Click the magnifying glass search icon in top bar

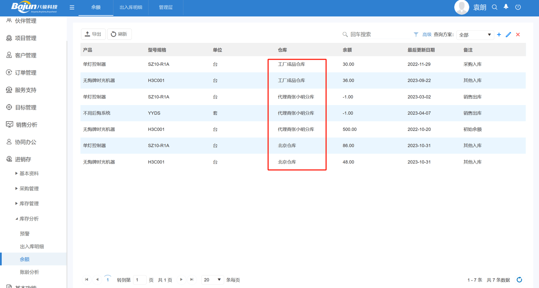tap(494, 7)
